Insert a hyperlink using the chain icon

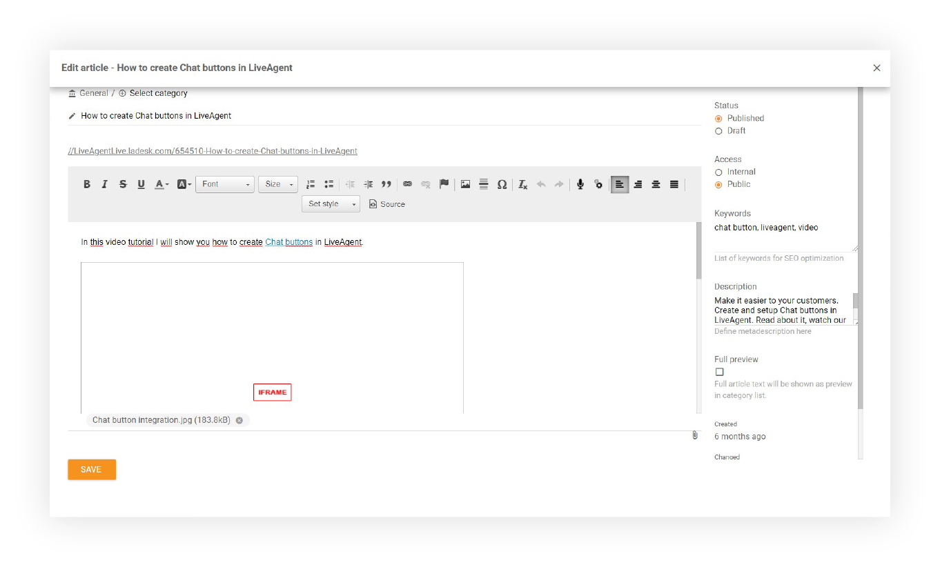pyautogui.click(x=407, y=184)
